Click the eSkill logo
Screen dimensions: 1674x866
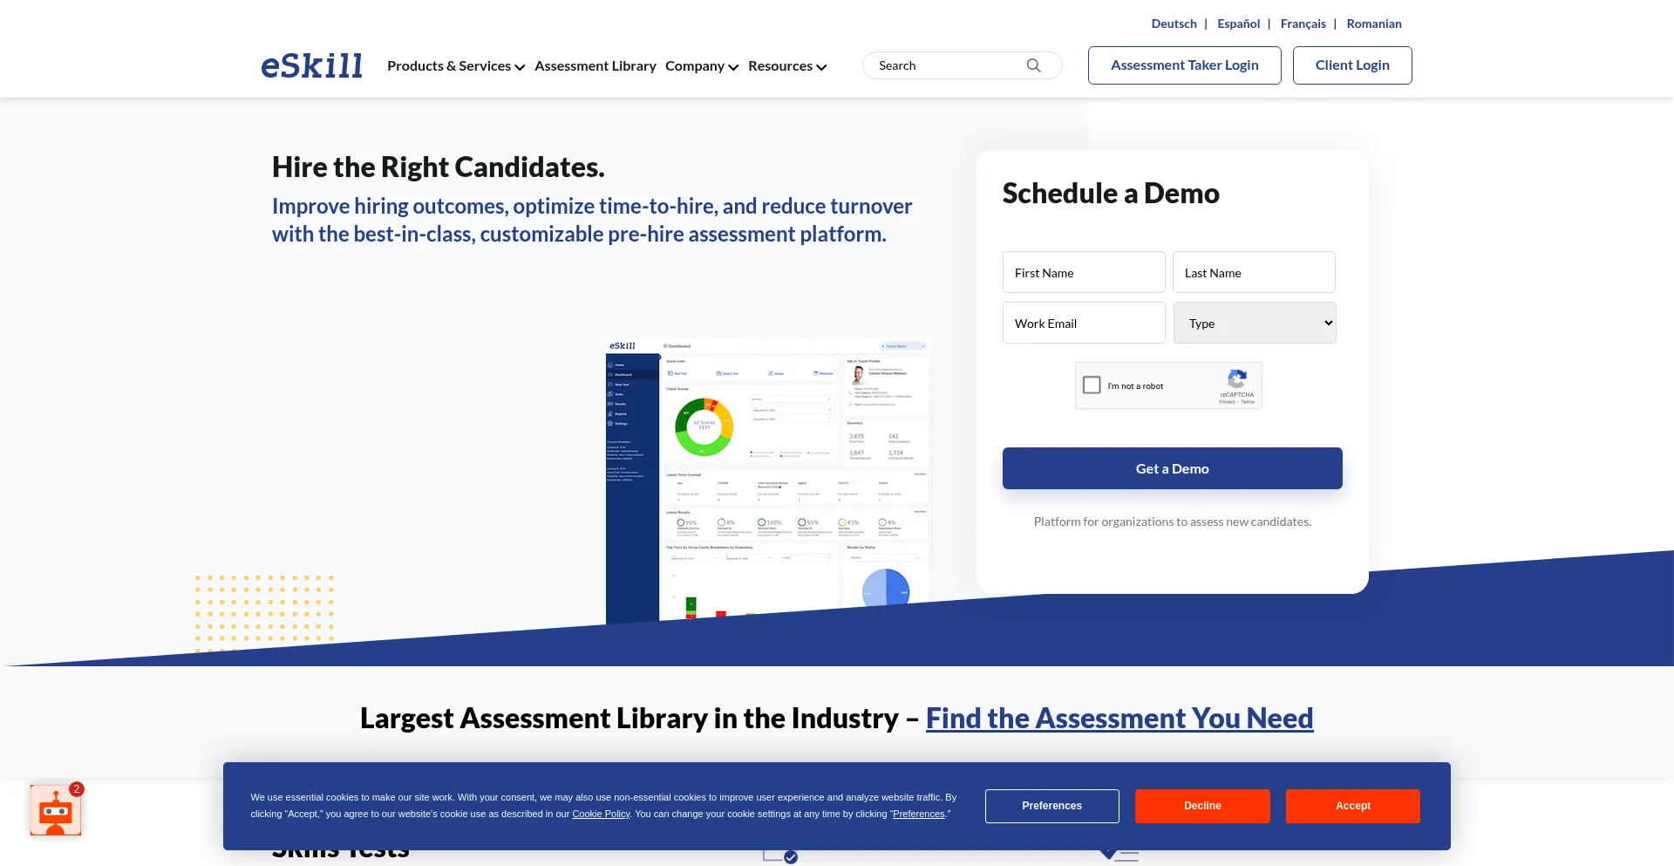[311, 65]
